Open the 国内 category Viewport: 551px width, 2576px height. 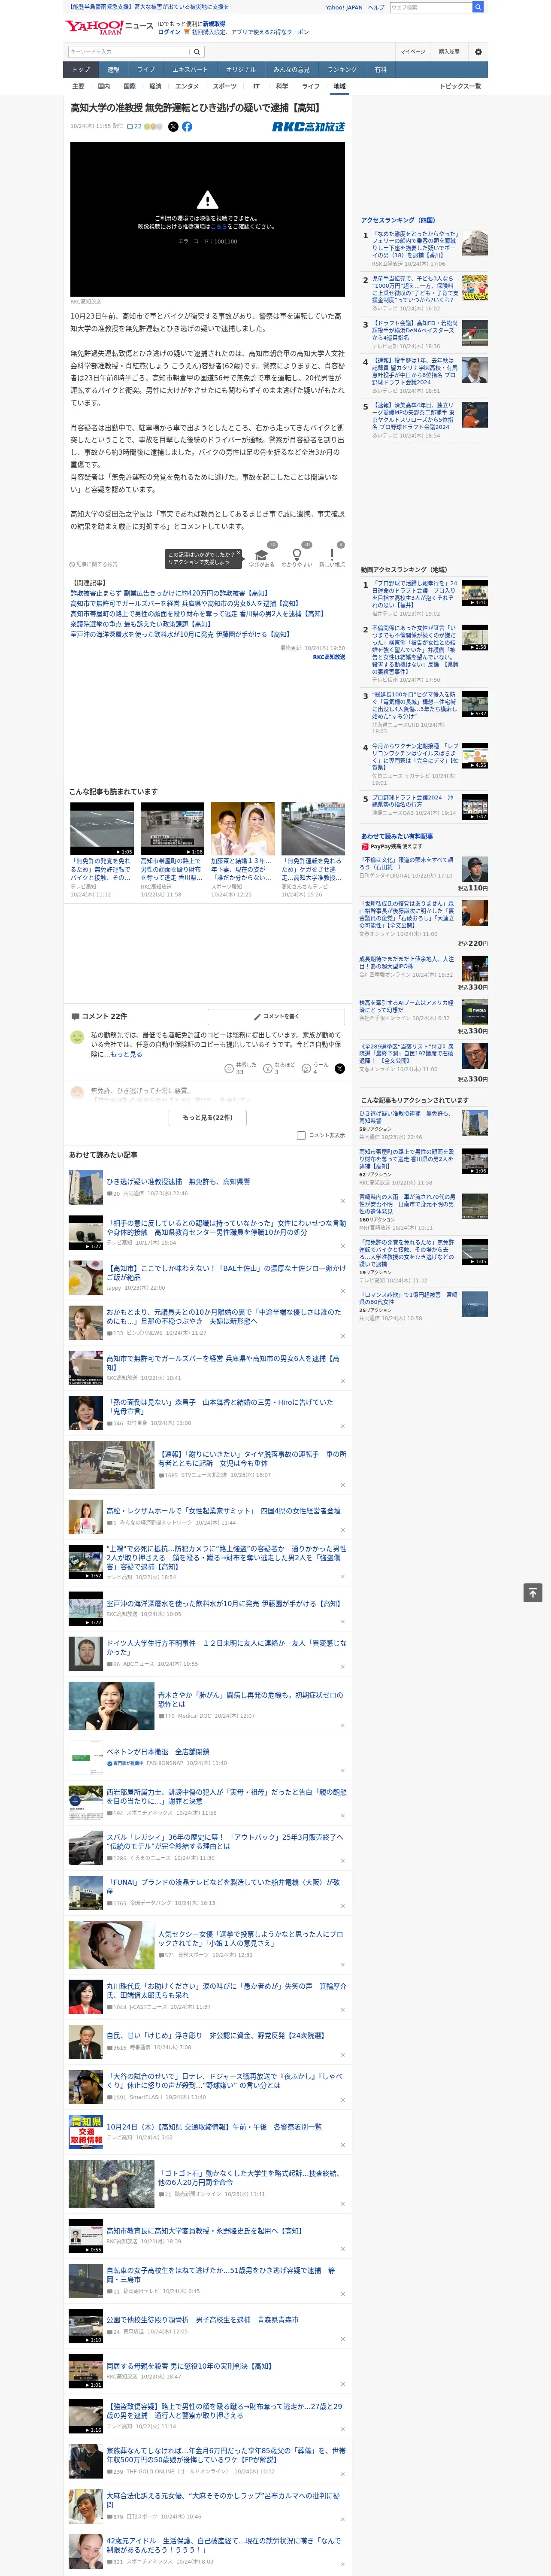(104, 86)
